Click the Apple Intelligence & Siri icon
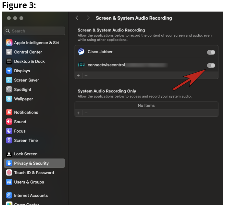 (x=9, y=43)
